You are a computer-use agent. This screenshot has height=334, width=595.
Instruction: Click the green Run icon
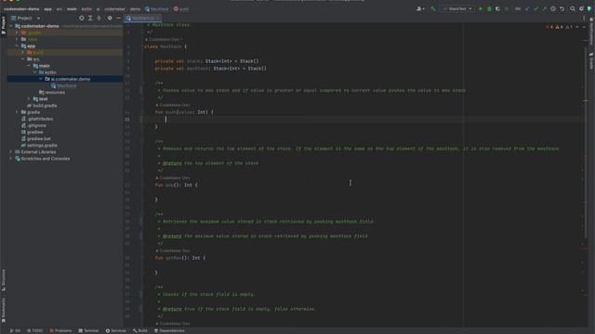[x=481, y=8]
